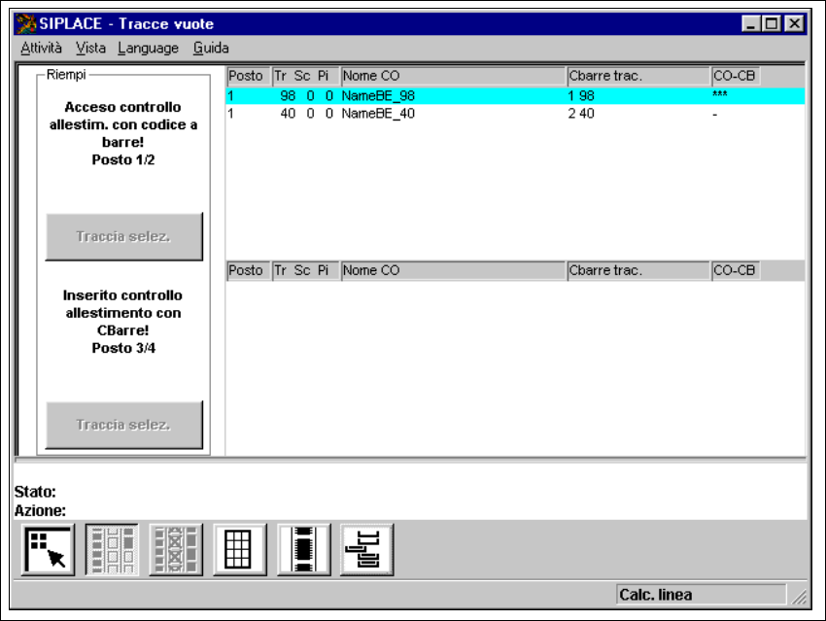Open the Vista menu

[90, 48]
